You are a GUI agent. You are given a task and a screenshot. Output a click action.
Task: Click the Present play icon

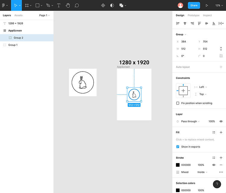pyautogui.click(x=207, y=5)
